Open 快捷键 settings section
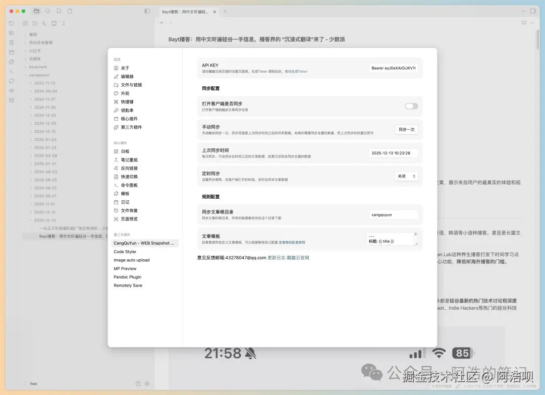The width and height of the screenshot is (545, 395). 127,102
